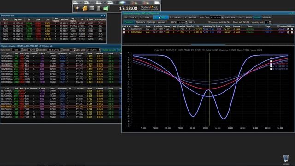Open sort arrow on Volatility column in Put table
This screenshot has width=295, height=166.
point(58,53)
